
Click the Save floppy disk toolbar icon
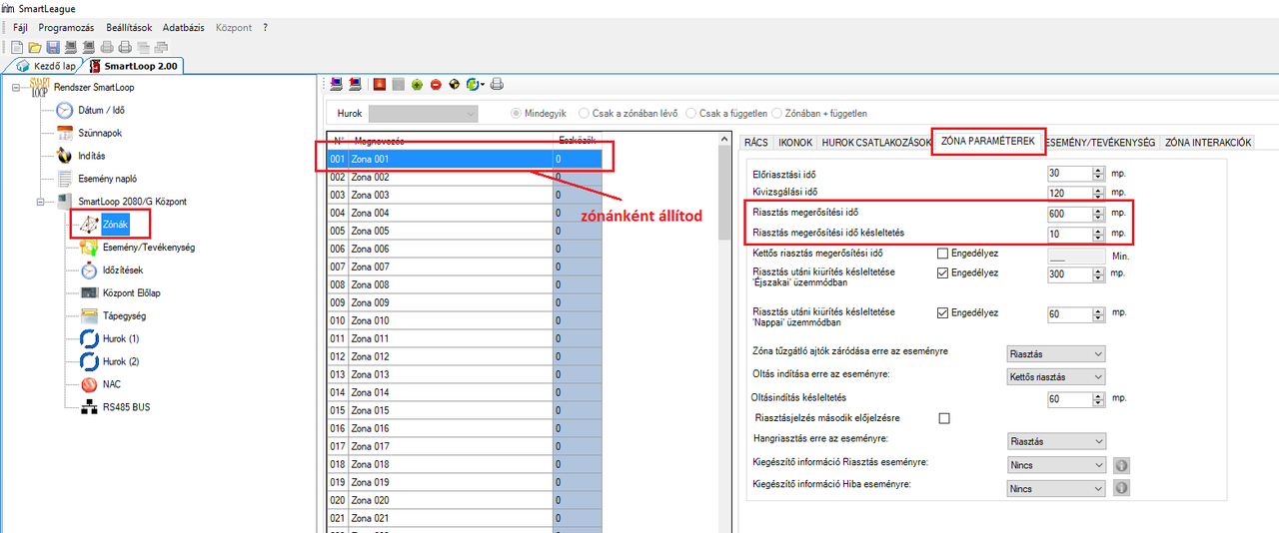pos(53,47)
